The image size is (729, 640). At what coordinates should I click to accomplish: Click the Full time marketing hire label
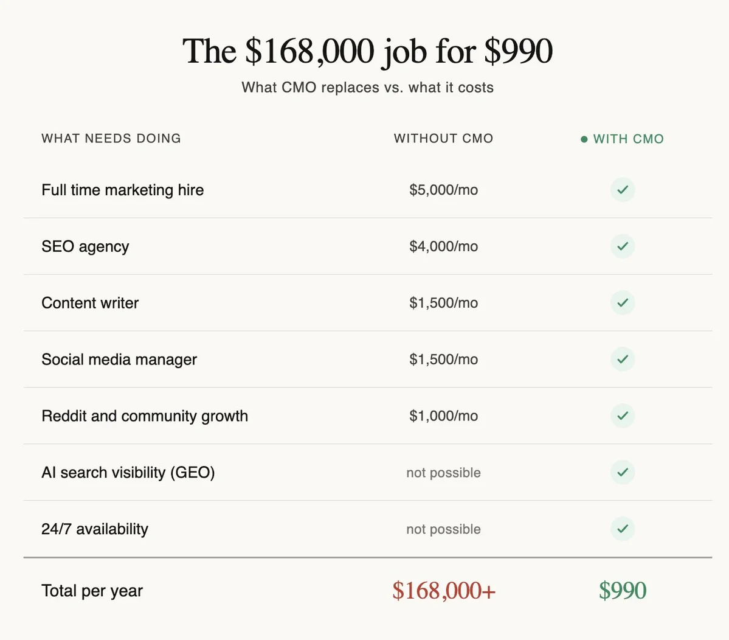click(x=122, y=190)
